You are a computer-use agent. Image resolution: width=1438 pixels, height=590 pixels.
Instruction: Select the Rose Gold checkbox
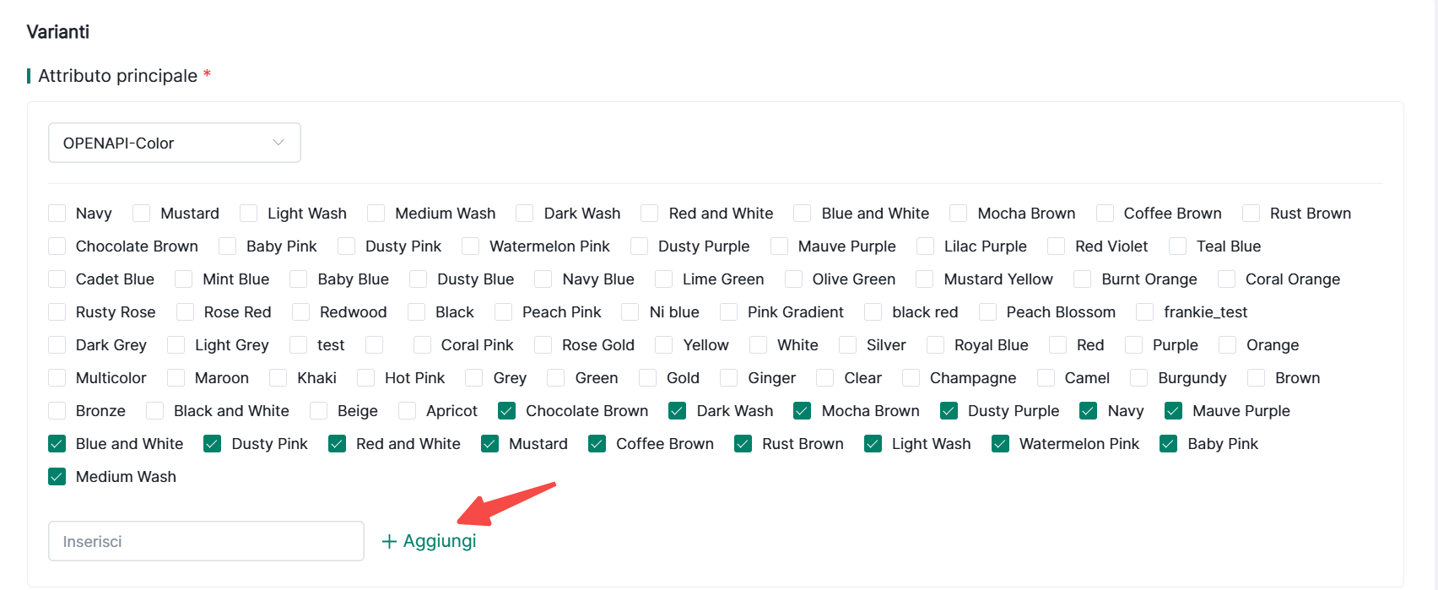[543, 345]
